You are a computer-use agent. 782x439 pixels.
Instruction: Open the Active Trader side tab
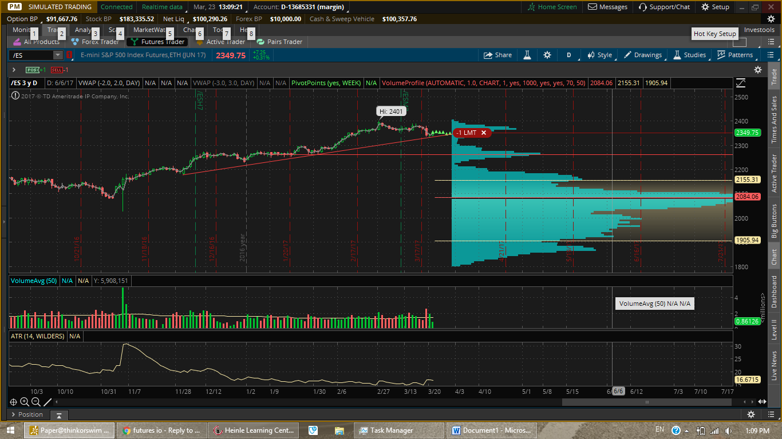775,174
